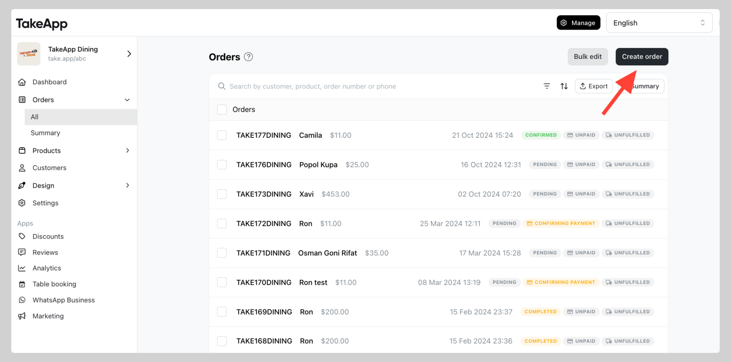Click the search magnifier icon
Screen dimensions: 731x362
(222, 86)
